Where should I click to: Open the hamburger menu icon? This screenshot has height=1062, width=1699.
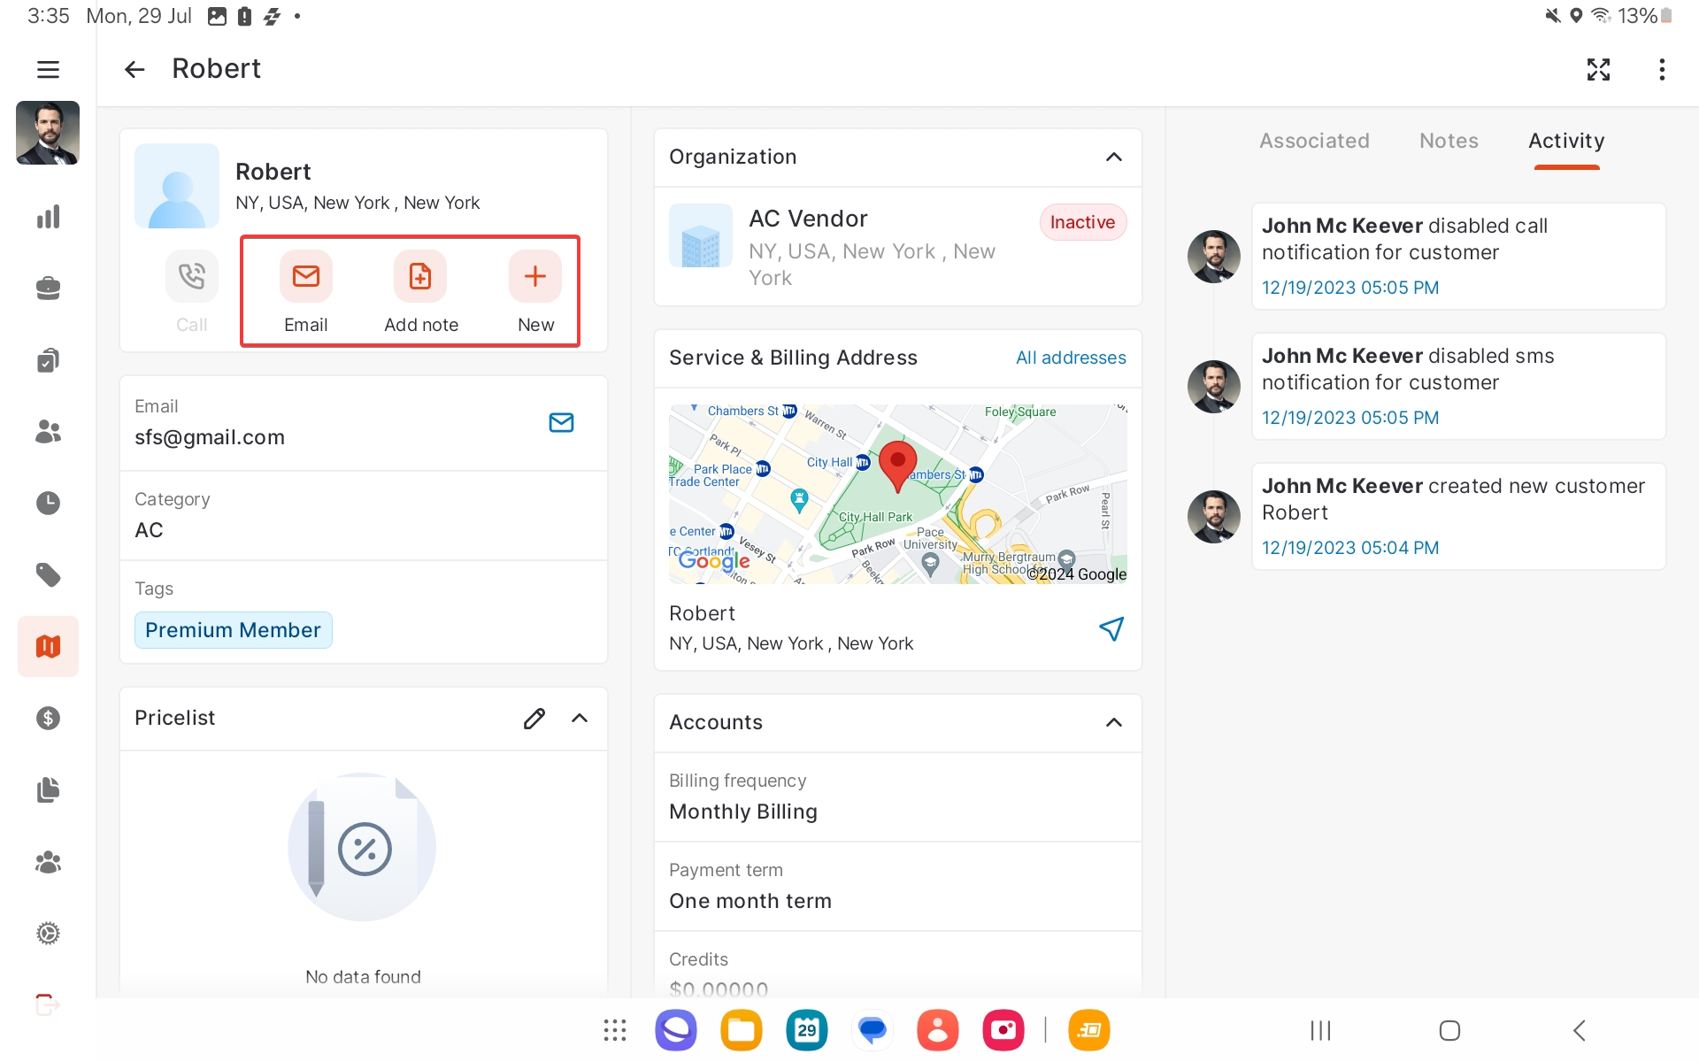point(48,69)
